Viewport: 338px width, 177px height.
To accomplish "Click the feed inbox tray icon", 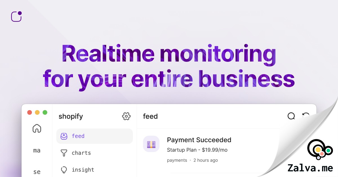I will (x=64, y=136).
